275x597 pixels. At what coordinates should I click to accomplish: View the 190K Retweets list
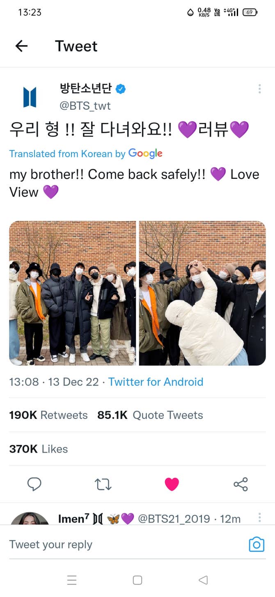coord(48,415)
